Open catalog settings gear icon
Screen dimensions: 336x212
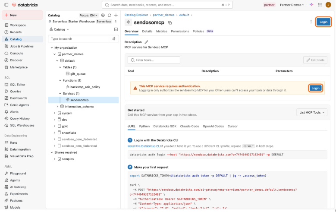103,15
